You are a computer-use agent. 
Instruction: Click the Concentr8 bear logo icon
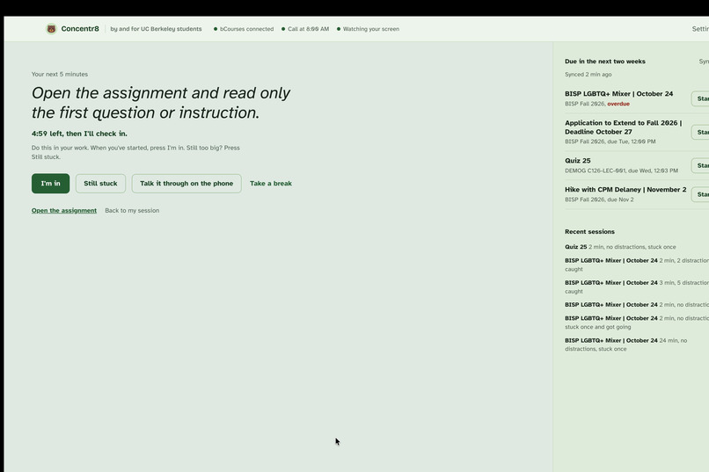coord(52,29)
